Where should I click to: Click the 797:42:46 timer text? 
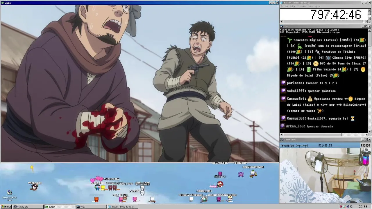pos(336,15)
